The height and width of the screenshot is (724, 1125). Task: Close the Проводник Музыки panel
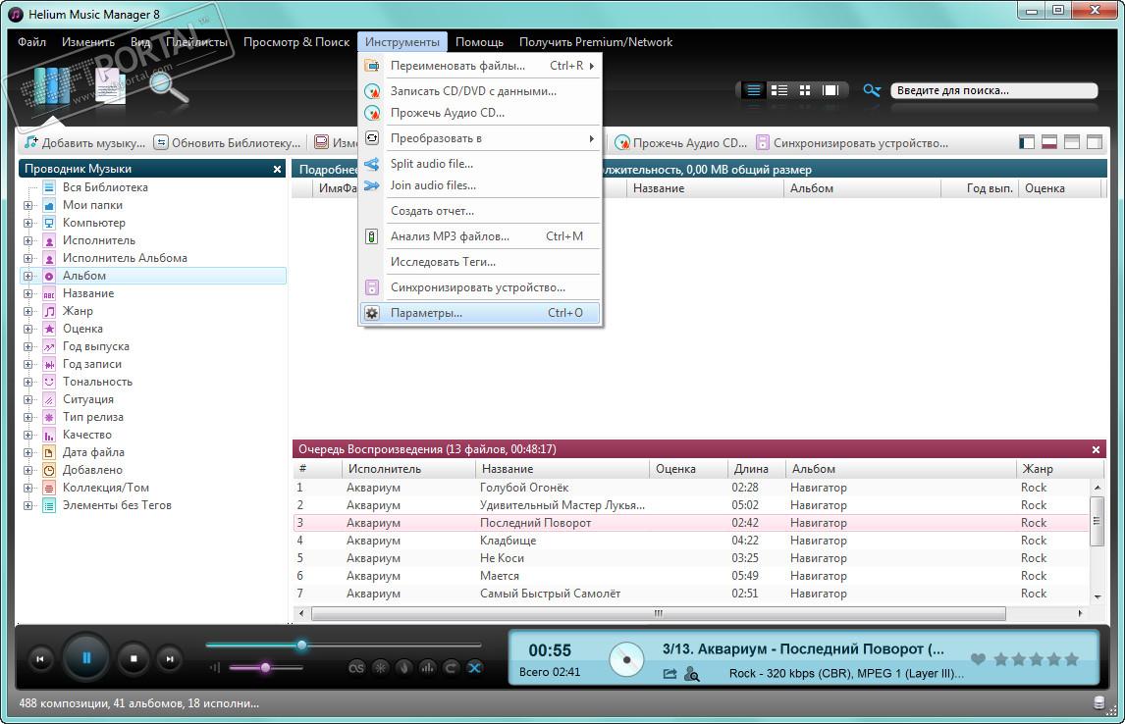coord(277,169)
